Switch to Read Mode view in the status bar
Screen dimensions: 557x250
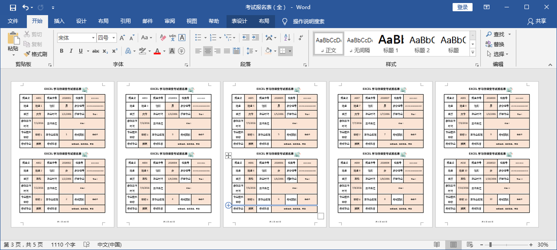(x=437, y=245)
